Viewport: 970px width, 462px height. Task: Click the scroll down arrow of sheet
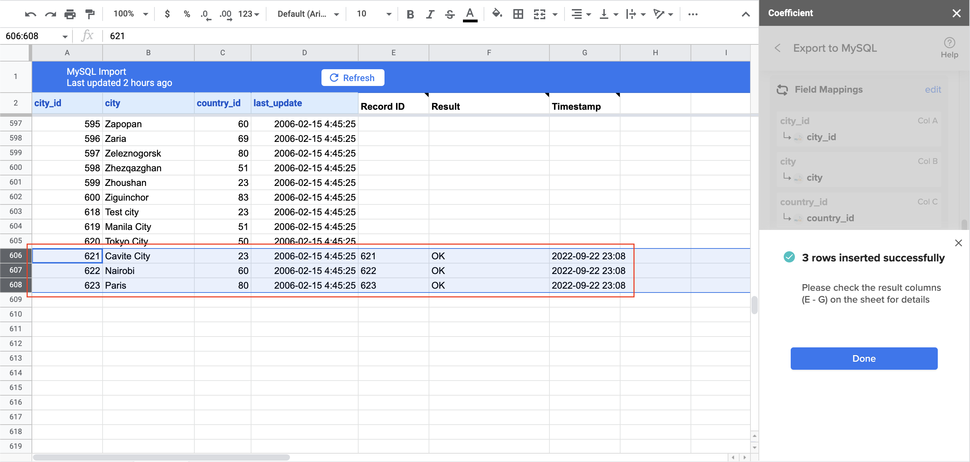click(754, 447)
